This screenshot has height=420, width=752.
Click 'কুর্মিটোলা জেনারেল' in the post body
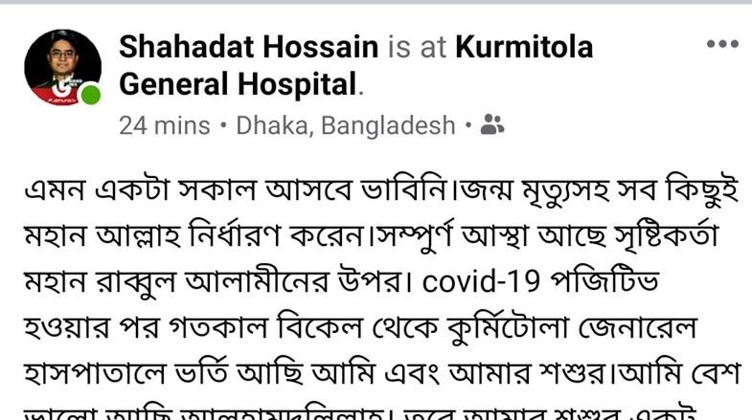[x=571, y=327]
